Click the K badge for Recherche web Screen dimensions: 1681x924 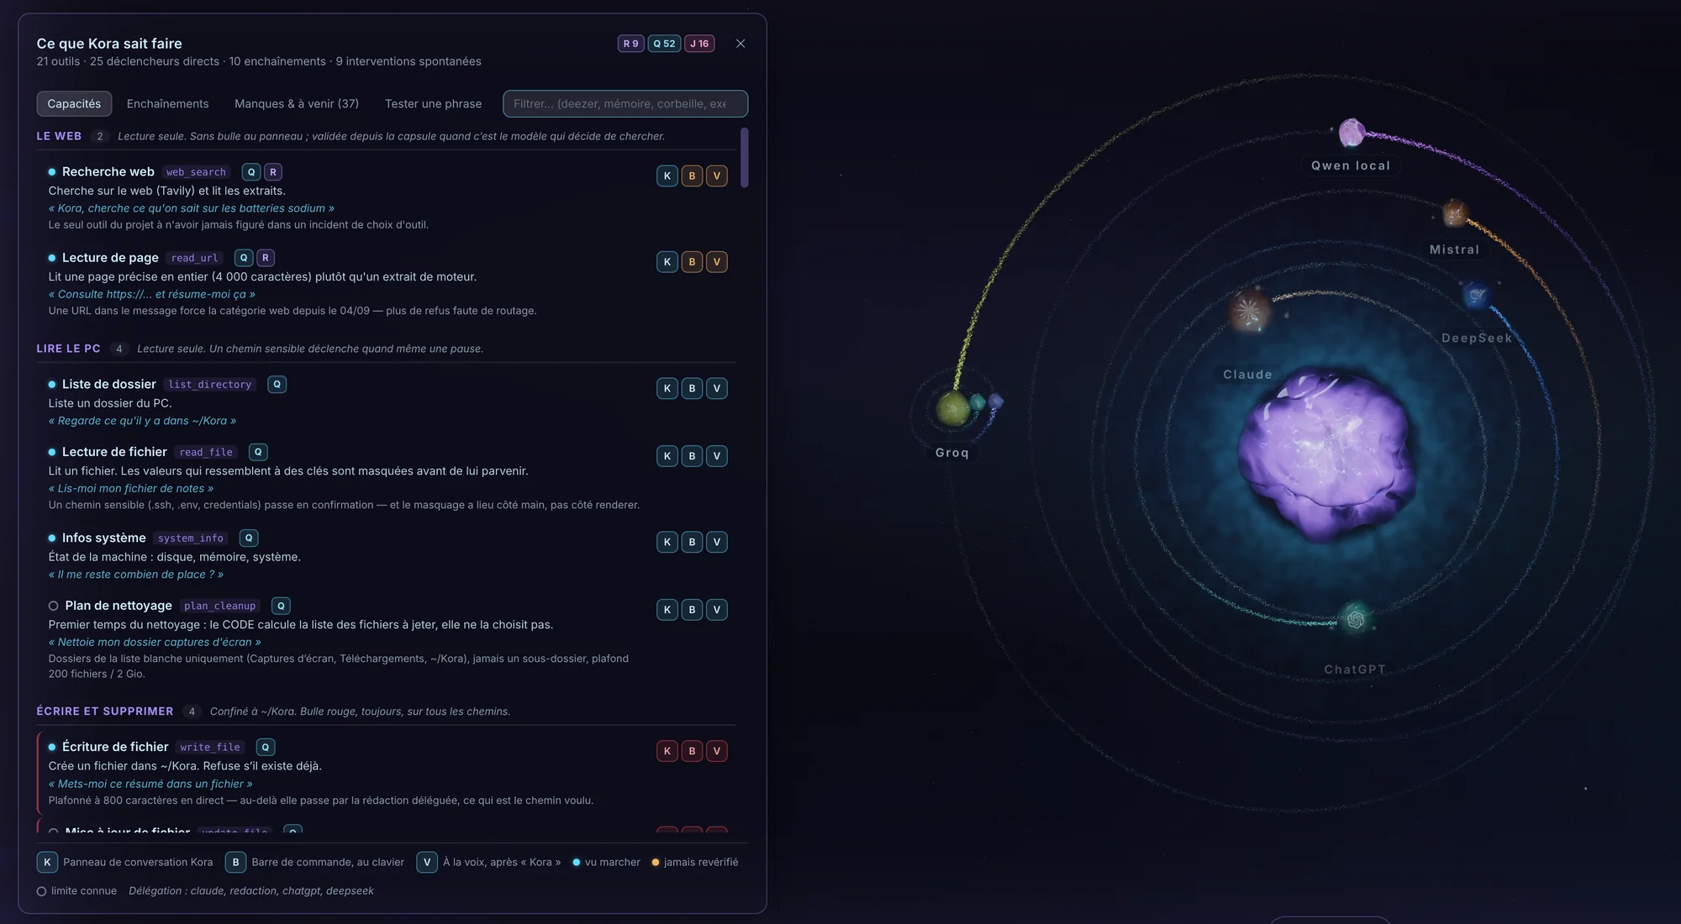667,176
